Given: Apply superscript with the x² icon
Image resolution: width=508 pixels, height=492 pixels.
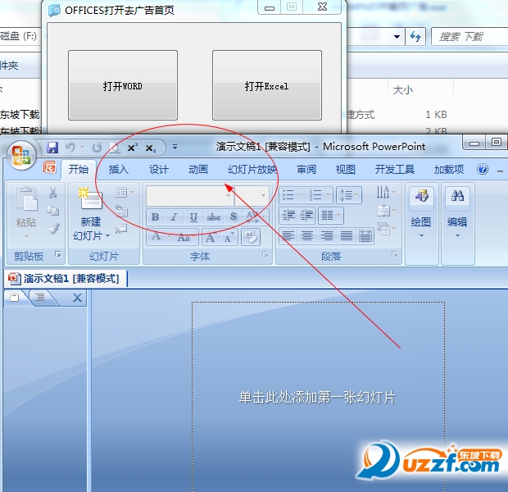Looking at the screenshot, I should (x=132, y=148).
